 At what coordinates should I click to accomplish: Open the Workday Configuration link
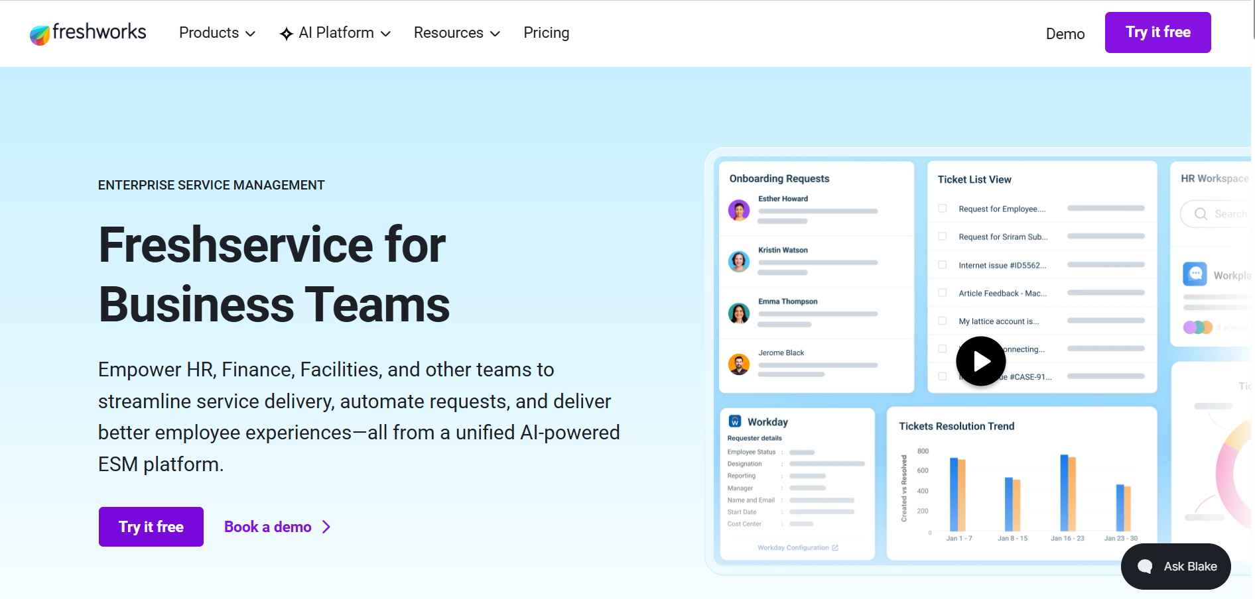(x=798, y=547)
